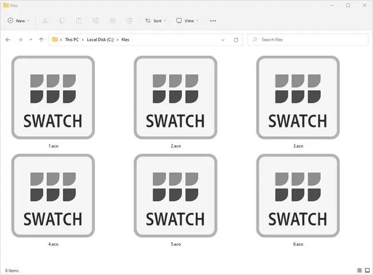The width and height of the screenshot is (373, 275).
Task: Go forward with the right arrow
Action: tap(20, 40)
